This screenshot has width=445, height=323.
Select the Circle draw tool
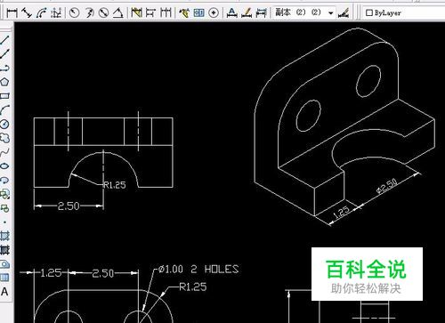[x=4, y=124]
